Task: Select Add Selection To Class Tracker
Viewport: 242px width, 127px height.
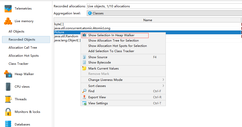Action: click(111, 51)
